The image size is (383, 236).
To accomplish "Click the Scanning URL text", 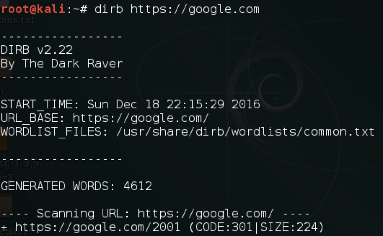I will 83,214.
